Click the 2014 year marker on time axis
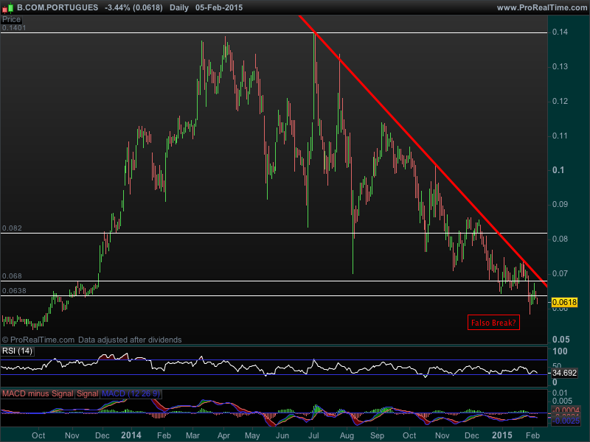This screenshot has width=590, height=442. [x=131, y=435]
